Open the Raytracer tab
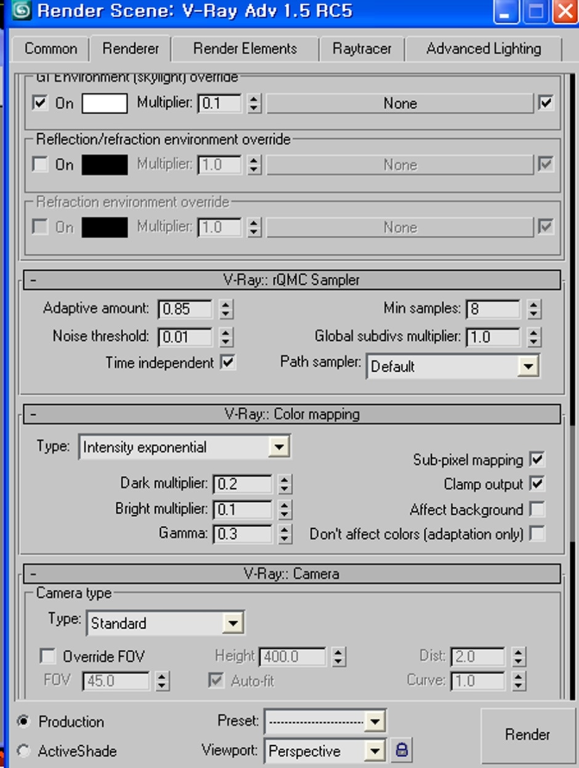This screenshot has width=579, height=768. click(x=362, y=49)
